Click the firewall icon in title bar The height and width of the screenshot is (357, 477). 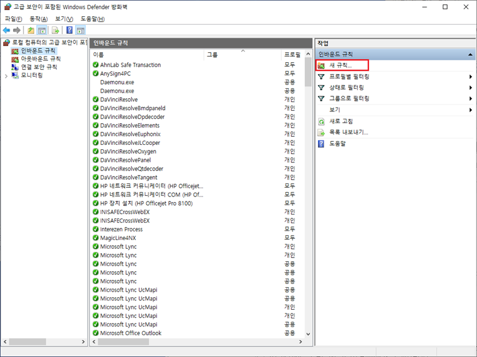[x=7, y=7]
